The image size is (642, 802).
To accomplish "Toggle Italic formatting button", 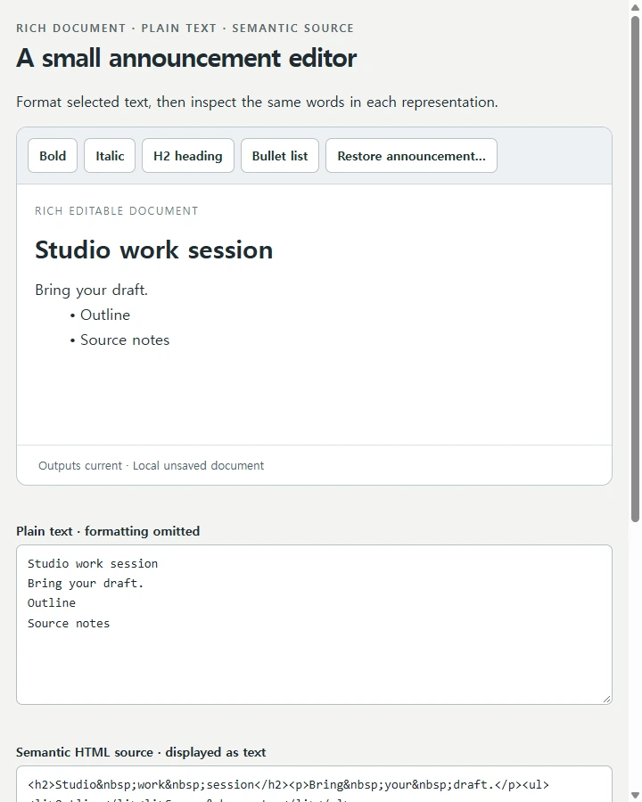I will 110,155.
